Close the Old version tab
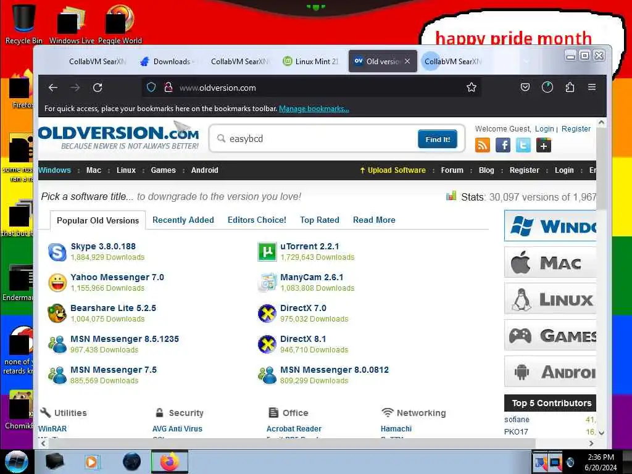 (407, 61)
